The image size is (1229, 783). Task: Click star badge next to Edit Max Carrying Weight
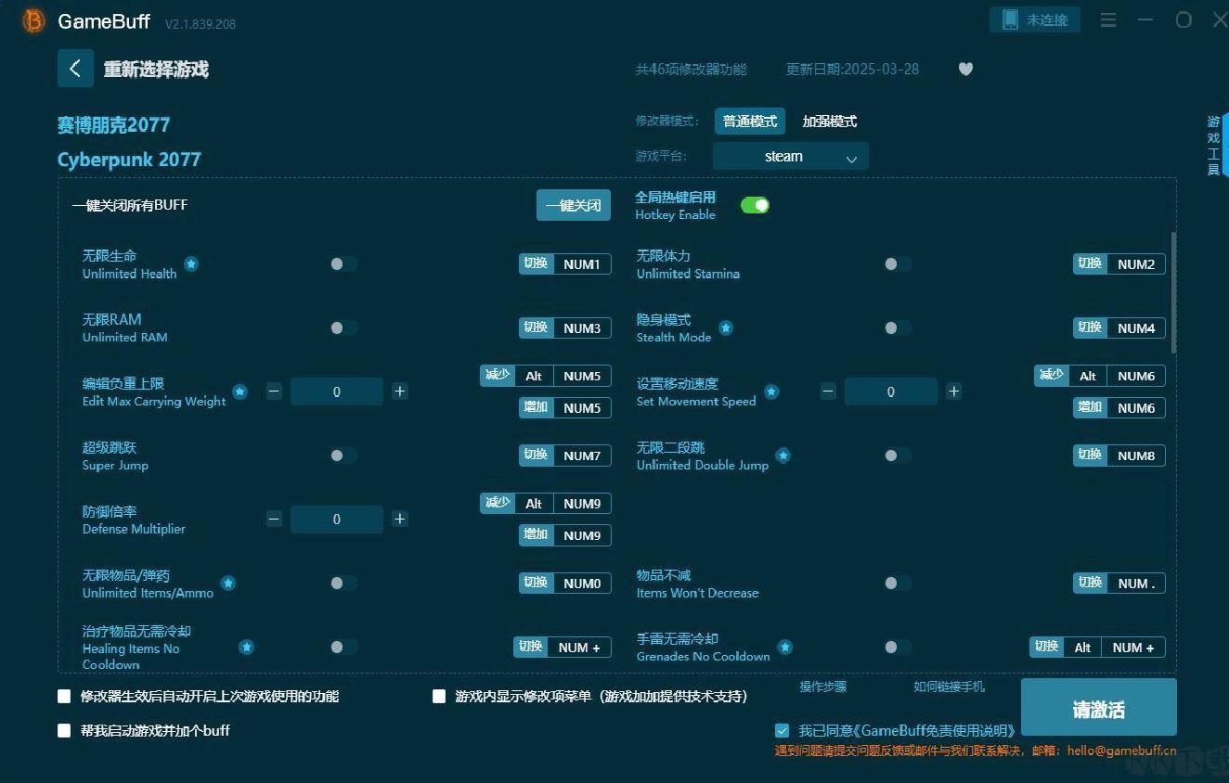point(239,391)
